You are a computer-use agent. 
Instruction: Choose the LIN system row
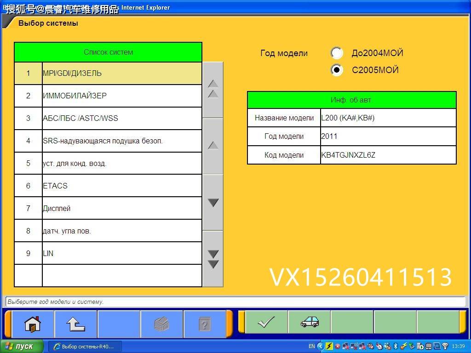click(108, 253)
